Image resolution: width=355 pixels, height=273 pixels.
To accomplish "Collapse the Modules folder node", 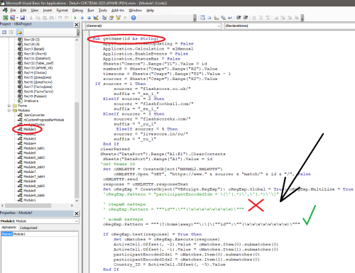I will point(9,111).
